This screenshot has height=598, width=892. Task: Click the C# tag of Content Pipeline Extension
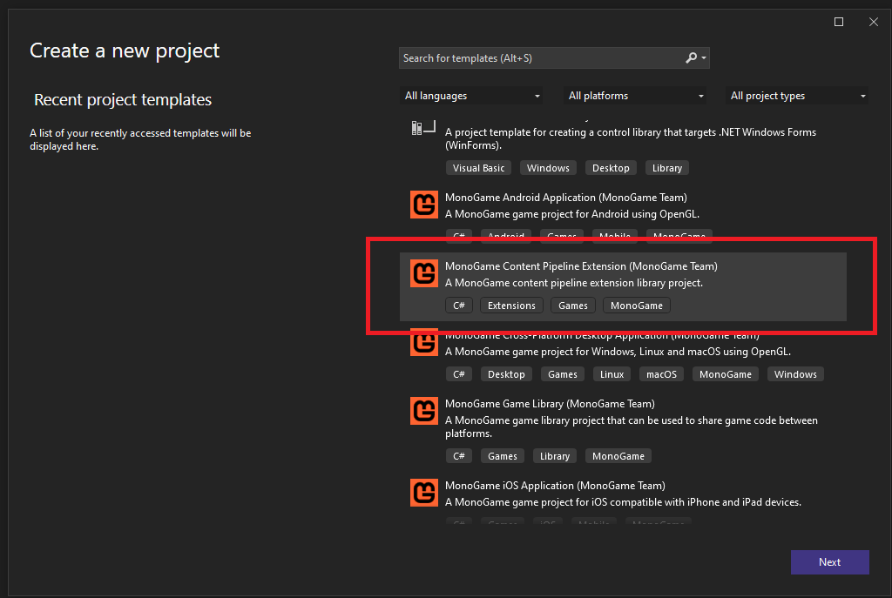point(458,306)
